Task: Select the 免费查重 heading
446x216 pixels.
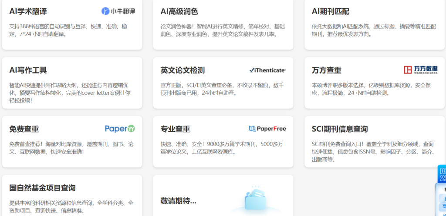Action: (x=24, y=129)
